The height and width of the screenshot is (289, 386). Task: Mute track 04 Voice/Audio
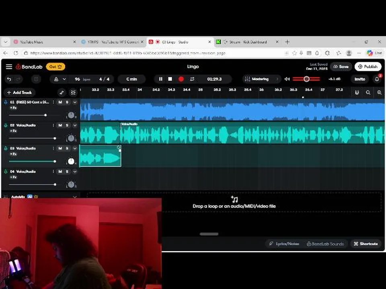click(x=60, y=171)
